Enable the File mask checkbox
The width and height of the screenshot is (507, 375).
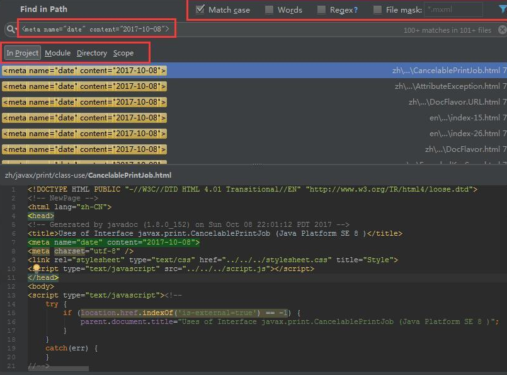click(377, 9)
